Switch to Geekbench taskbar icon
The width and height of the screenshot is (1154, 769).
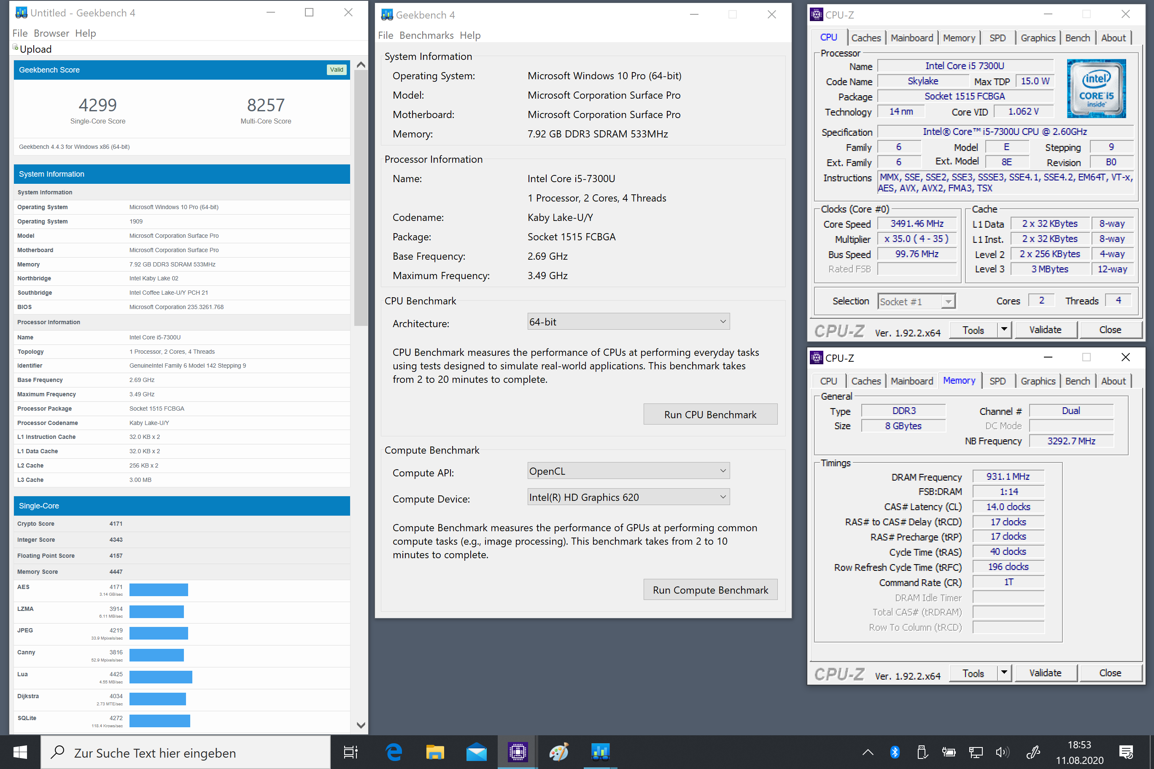pos(600,752)
